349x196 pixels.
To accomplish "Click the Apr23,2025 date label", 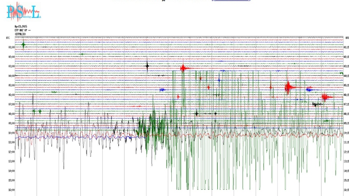I will pyautogui.click(x=21, y=27).
